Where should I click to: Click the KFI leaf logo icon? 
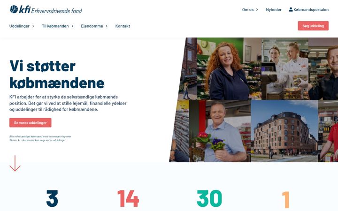(14, 9)
